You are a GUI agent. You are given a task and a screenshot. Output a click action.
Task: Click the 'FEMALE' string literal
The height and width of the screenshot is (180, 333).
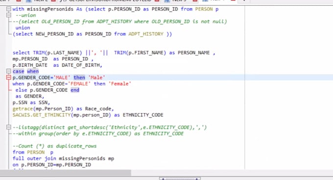point(79,84)
